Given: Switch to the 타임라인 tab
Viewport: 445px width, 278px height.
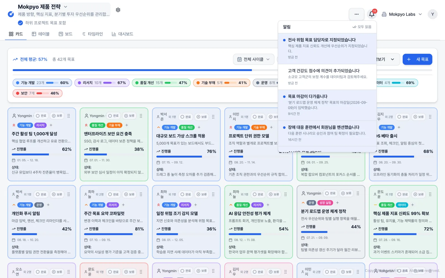Looking at the screenshot, I should (92, 34).
